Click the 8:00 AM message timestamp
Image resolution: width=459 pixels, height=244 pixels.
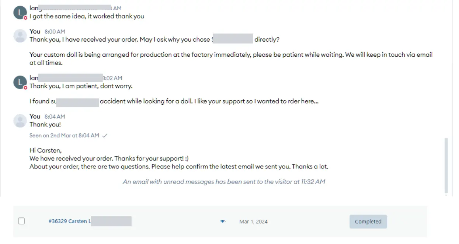(55, 32)
